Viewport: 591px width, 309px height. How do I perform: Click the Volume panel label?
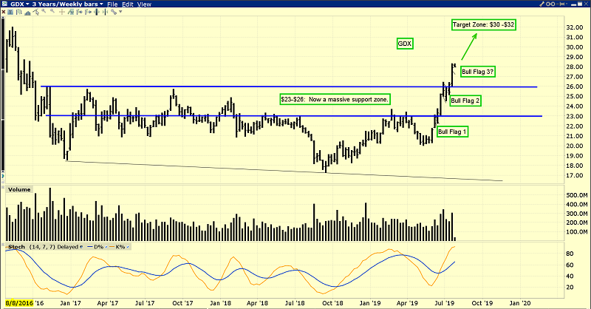pos(19,189)
